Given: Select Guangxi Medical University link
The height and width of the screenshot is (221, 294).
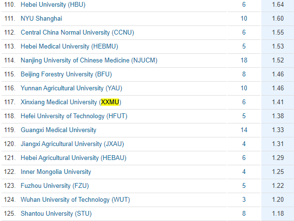Looking at the screenshot, I should (58, 130).
